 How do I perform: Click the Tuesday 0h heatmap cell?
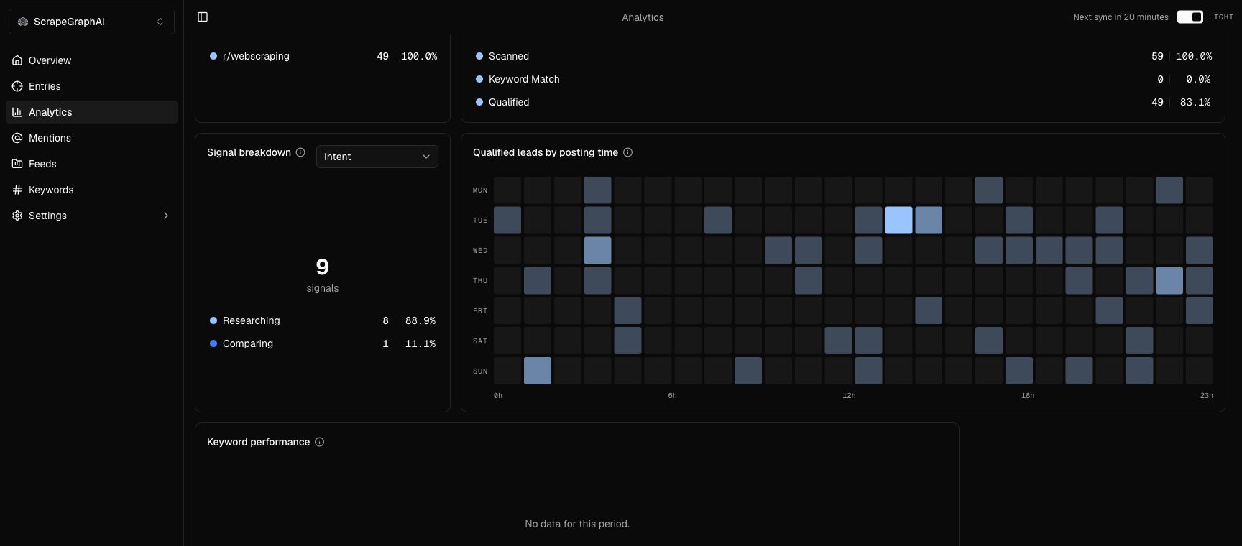click(x=507, y=221)
